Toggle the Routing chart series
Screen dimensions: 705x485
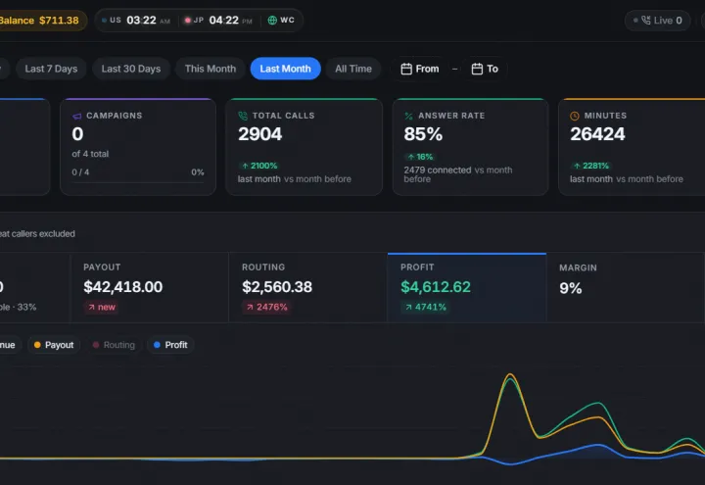[114, 345]
